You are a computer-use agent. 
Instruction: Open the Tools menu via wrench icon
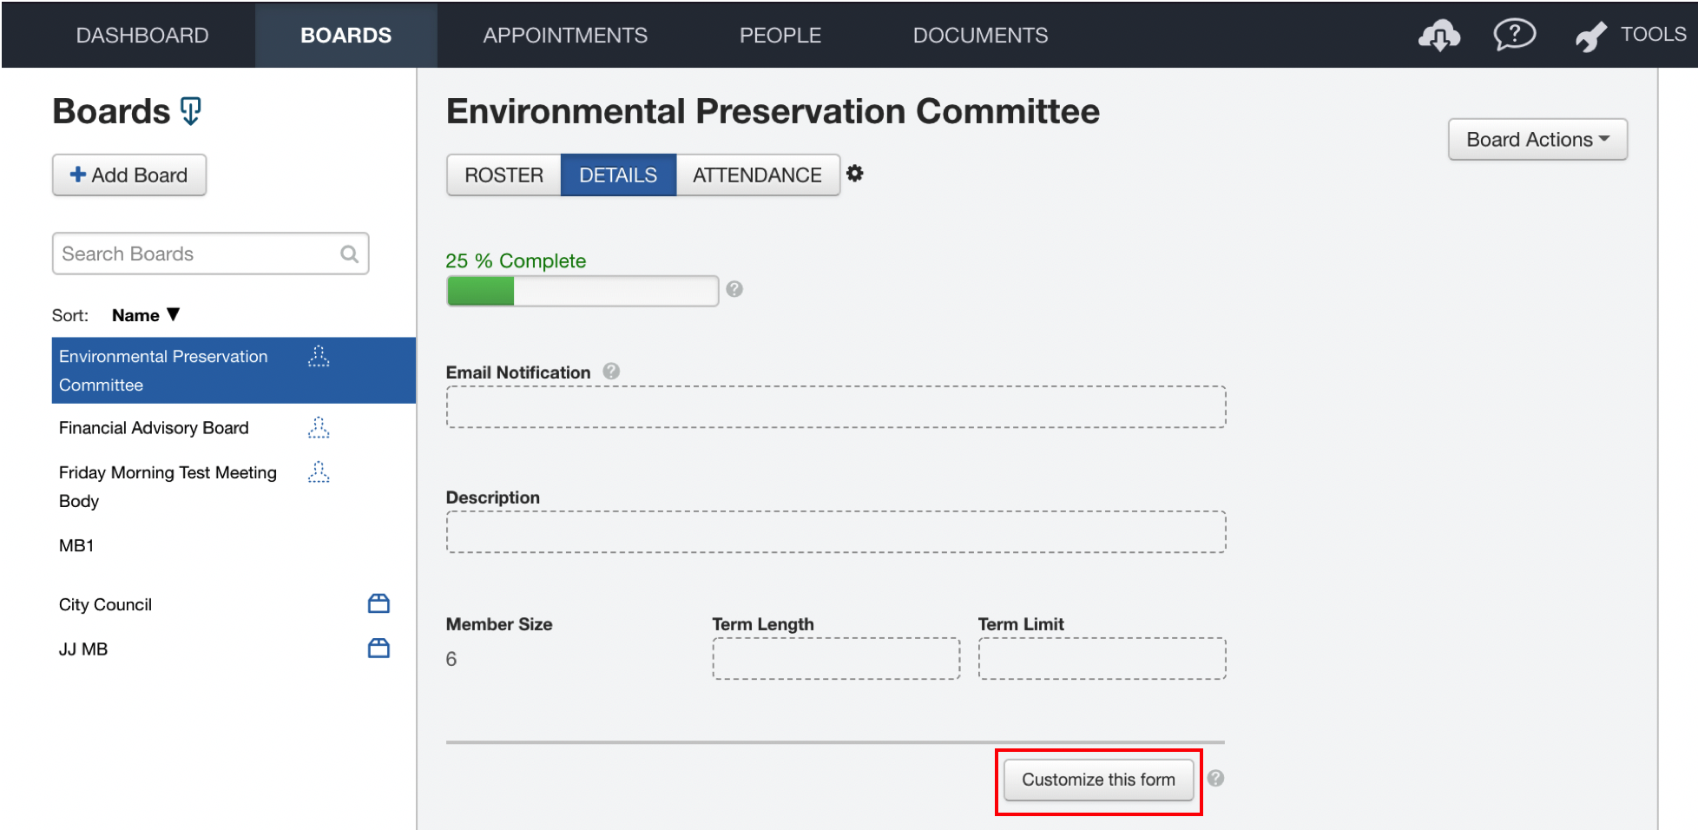[1589, 35]
